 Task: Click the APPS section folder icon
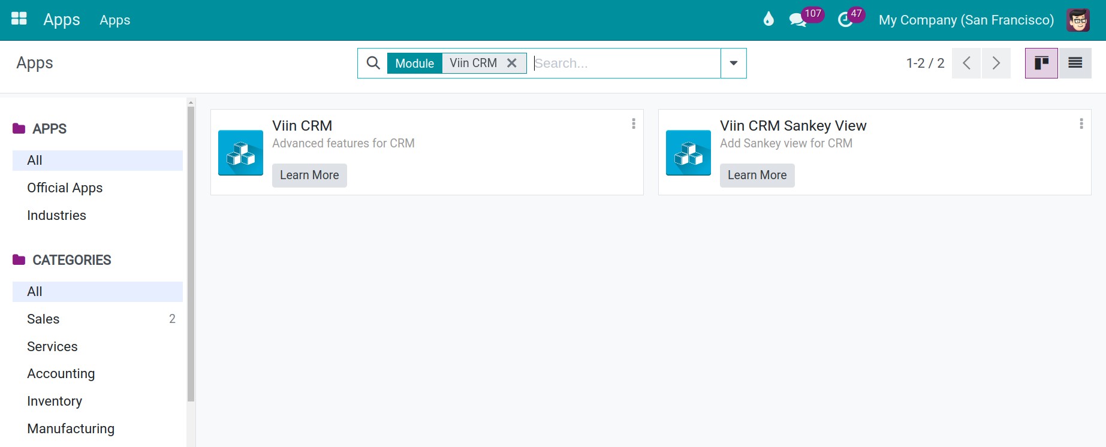pos(19,128)
